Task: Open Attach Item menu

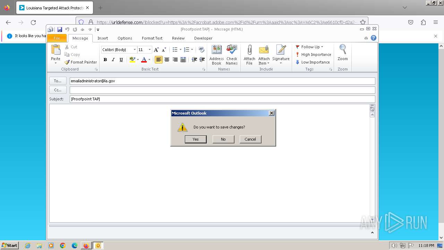Action: pos(264,55)
